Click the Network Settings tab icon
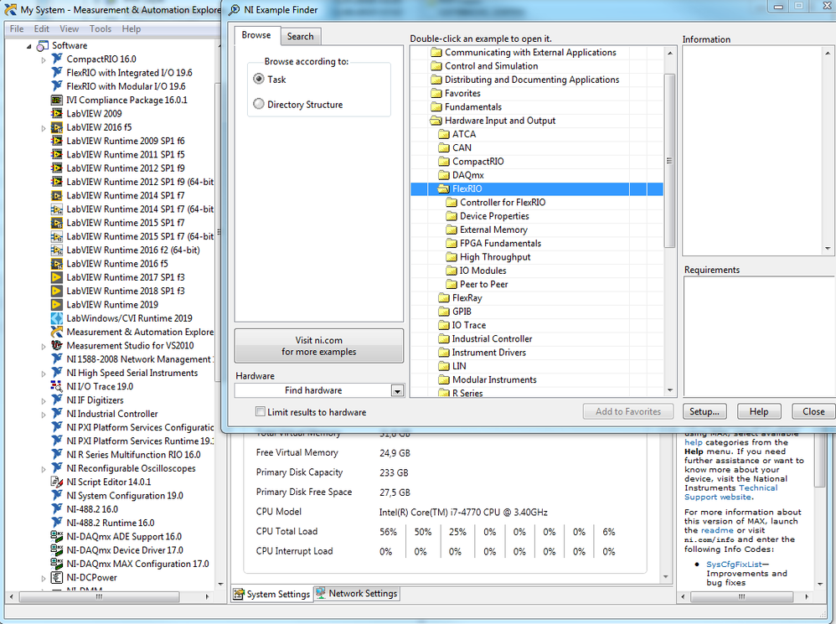The height and width of the screenshot is (624, 836). 321,593
